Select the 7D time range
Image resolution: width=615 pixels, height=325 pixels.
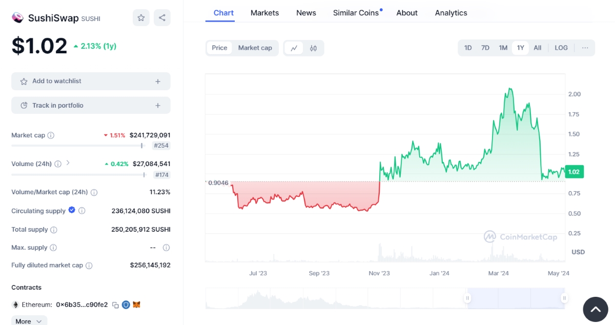[485, 48]
